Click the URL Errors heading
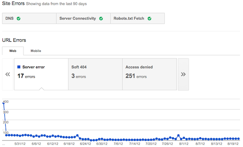 14,40
